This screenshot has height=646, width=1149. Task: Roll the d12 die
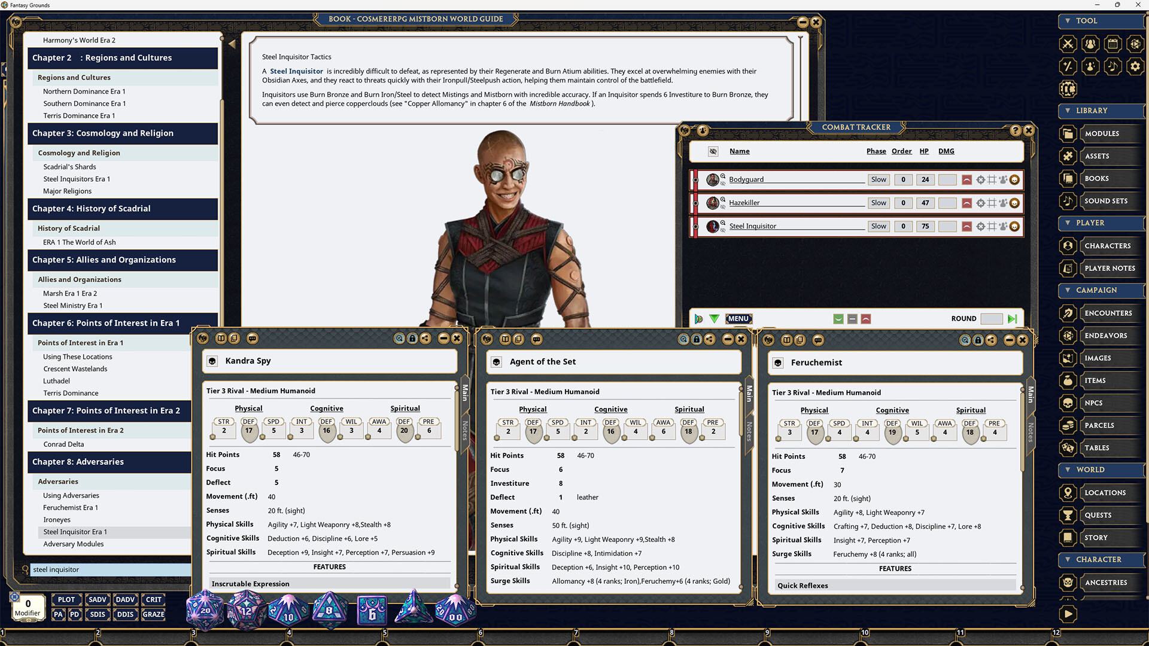tap(246, 610)
